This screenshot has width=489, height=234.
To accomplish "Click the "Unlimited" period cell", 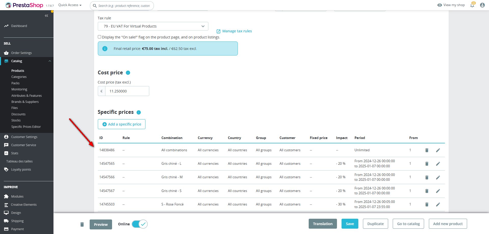I will click(362, 150).
